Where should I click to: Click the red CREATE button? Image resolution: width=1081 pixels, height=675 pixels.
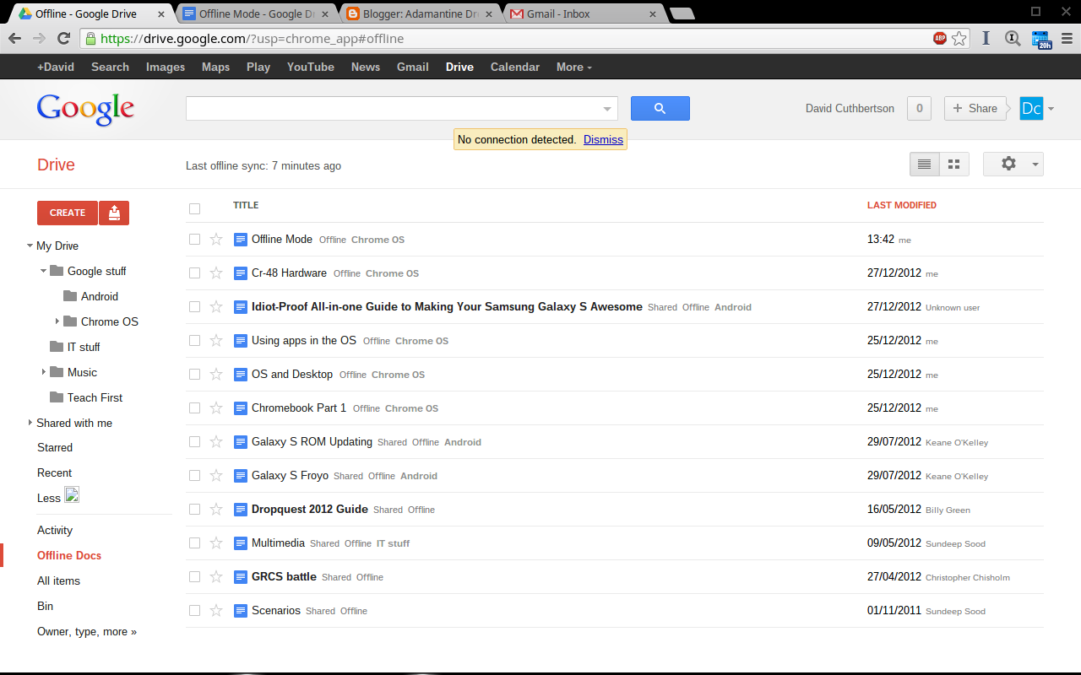tap(68, 213)
